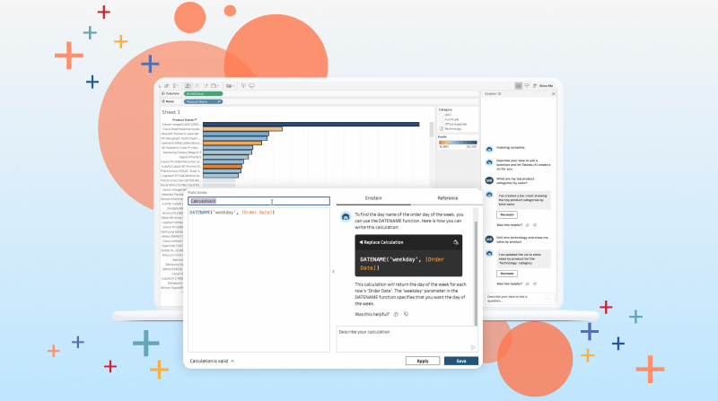The image size is (718, 401).
Task: Click thumbs down under the calculation response
Action: [407, 314]
